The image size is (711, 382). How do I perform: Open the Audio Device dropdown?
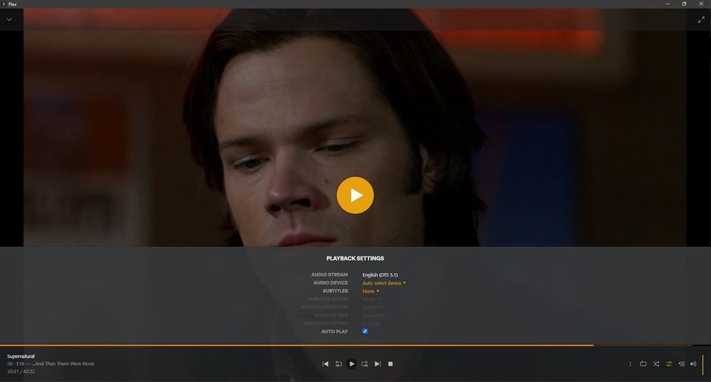click(384, 282)
